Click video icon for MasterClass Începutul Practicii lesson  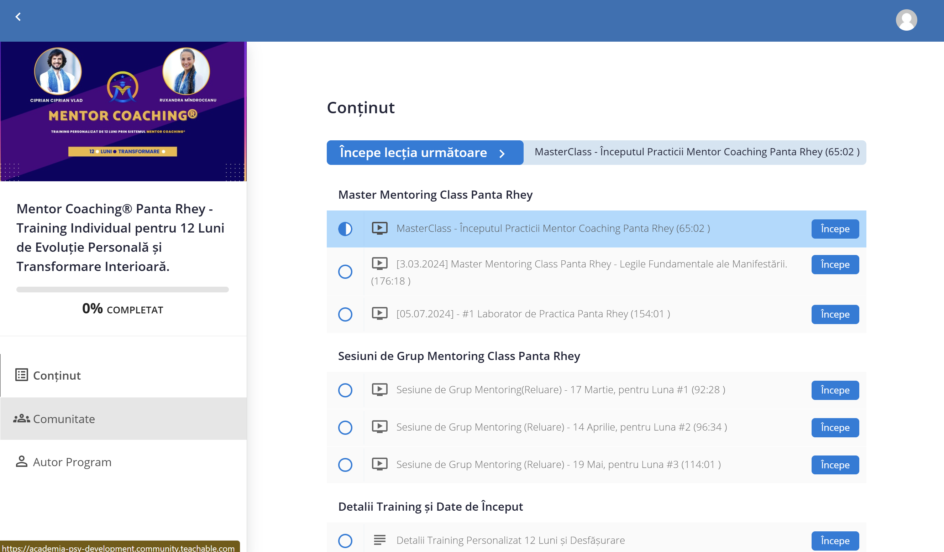point(379,228)
